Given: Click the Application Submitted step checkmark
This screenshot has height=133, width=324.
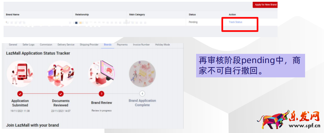Looking at the screenshot, I should click(x=20, y=94).
